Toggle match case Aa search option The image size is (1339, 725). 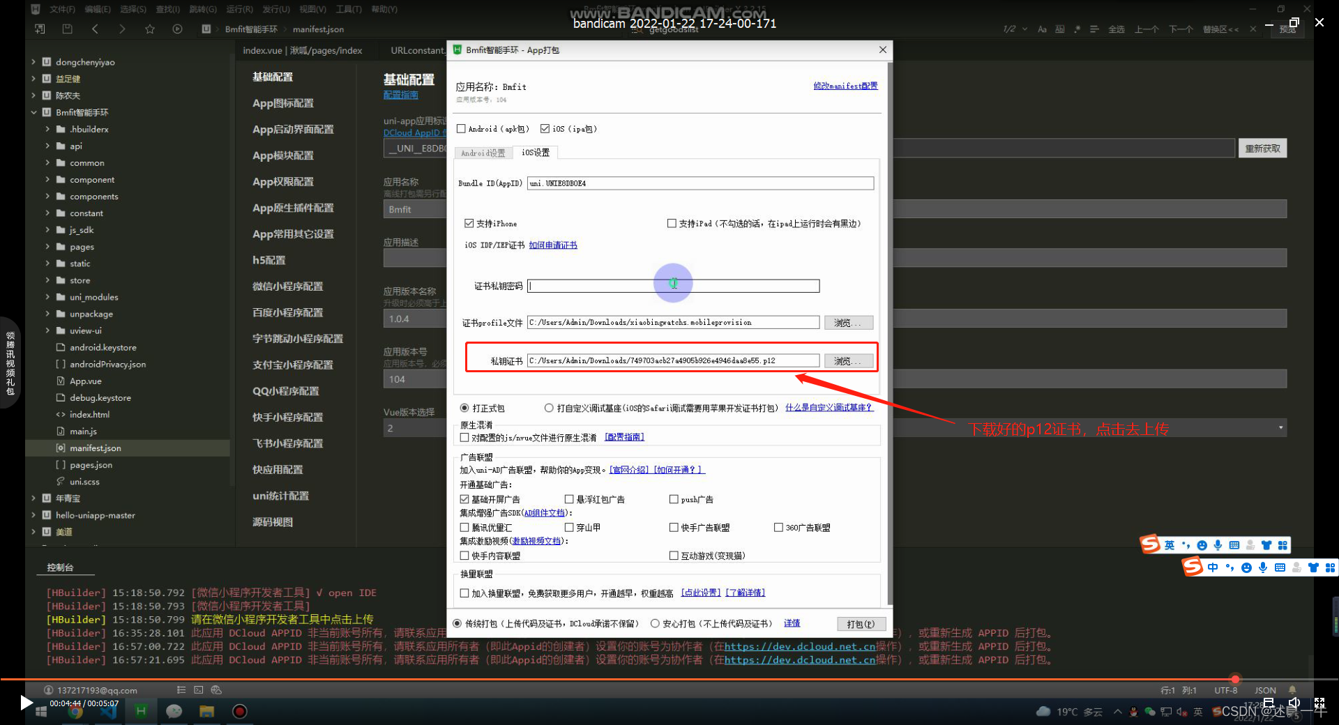pyautogui.click(x=1042, y=29)
